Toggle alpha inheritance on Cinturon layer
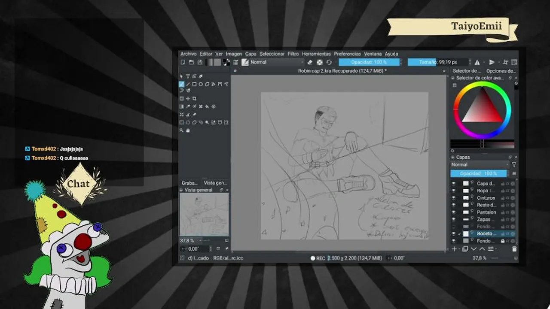Screen dimensions: 550x309 pyautogui.click(x=507, y=198)
